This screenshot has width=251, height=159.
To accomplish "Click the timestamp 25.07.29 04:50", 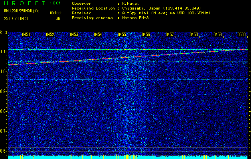I will pos(17,19).
